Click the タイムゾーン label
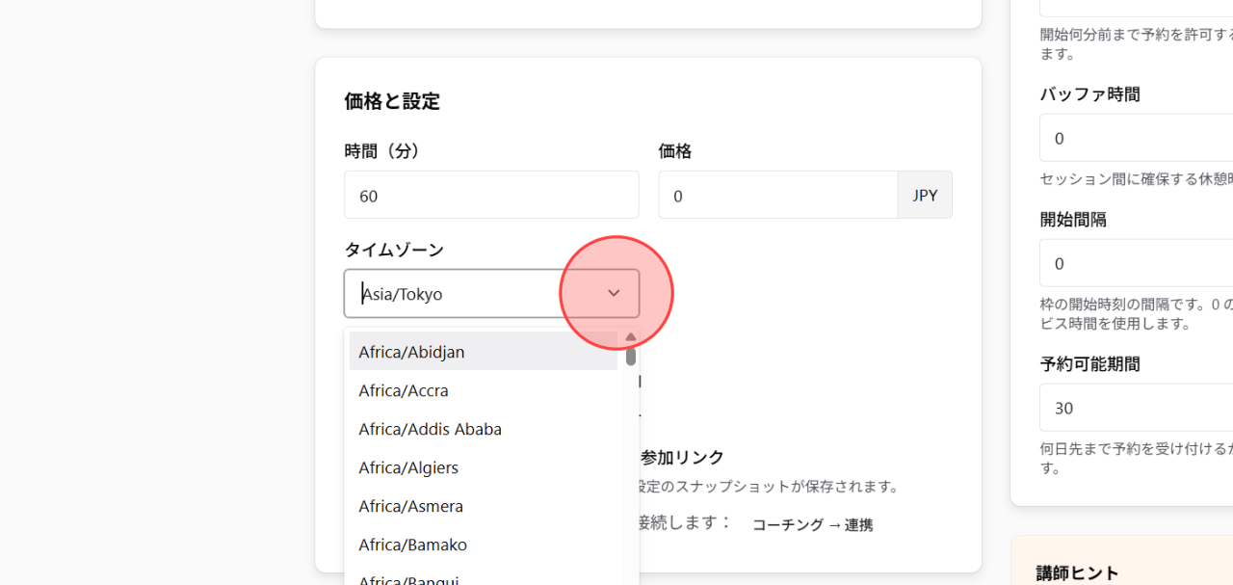 (394, 250)
